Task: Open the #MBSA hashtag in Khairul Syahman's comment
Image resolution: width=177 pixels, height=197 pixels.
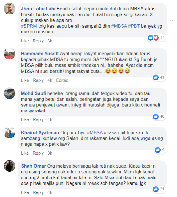Action: [x=95, y=133]
